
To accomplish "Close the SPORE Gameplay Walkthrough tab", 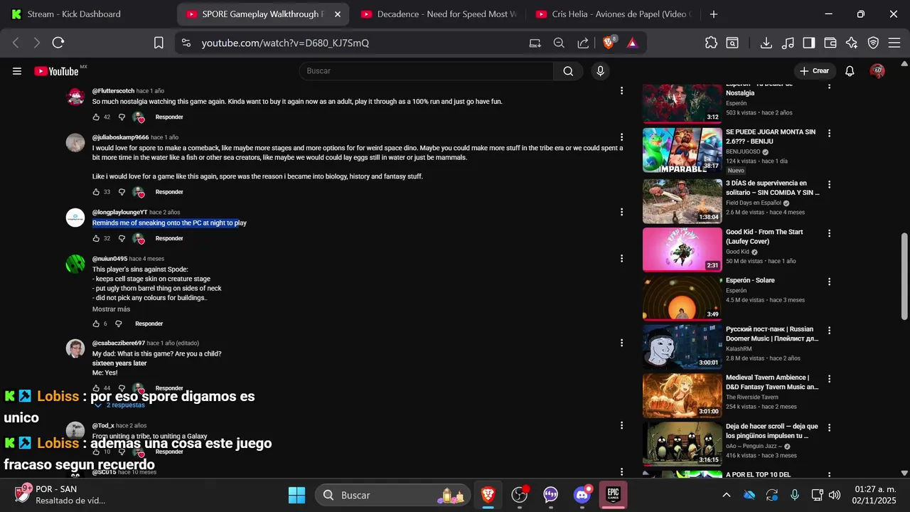I will pyautogui.click(x=337, y=14).
